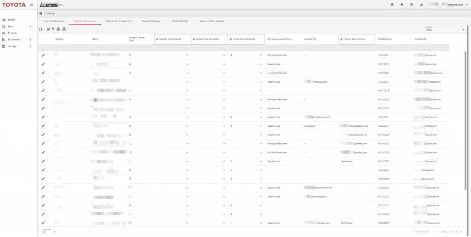
Task: Click the pencil on the @martinrea.com supplier row
Action: click(43, 196)
